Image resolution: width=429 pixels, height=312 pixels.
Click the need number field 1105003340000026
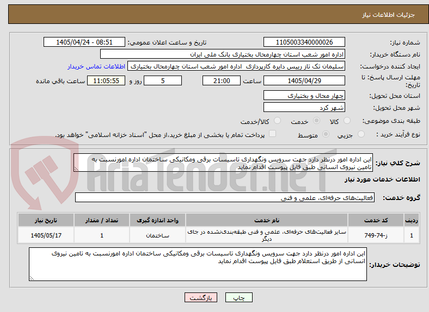[304, 42]
